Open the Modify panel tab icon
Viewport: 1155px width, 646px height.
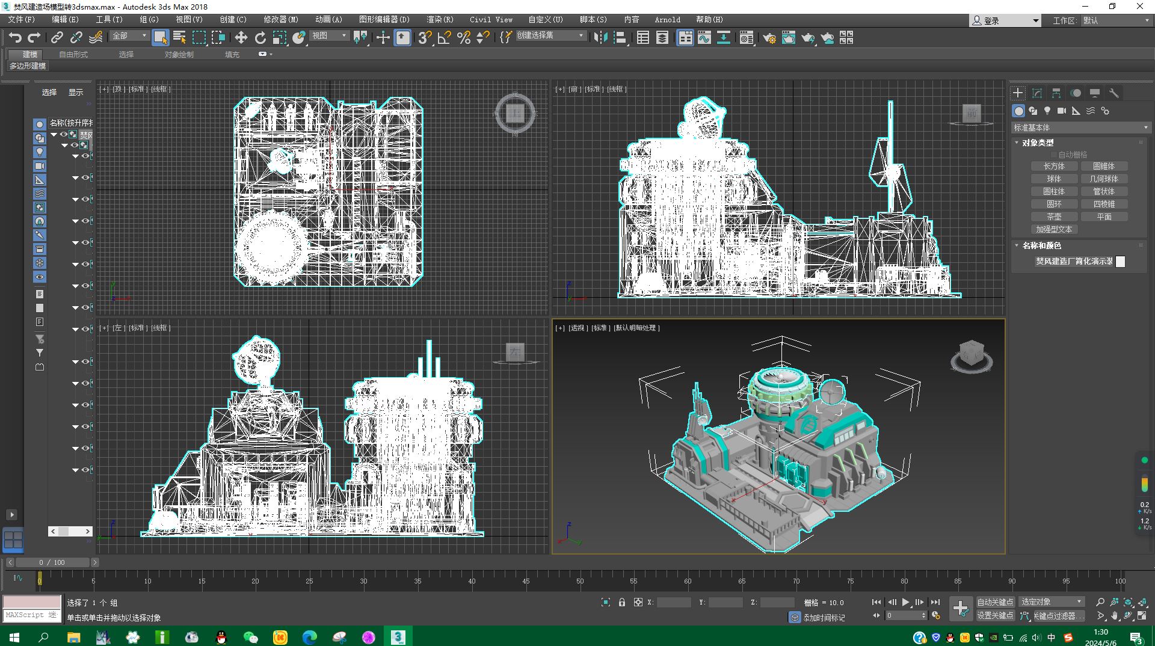[1037, 93]
